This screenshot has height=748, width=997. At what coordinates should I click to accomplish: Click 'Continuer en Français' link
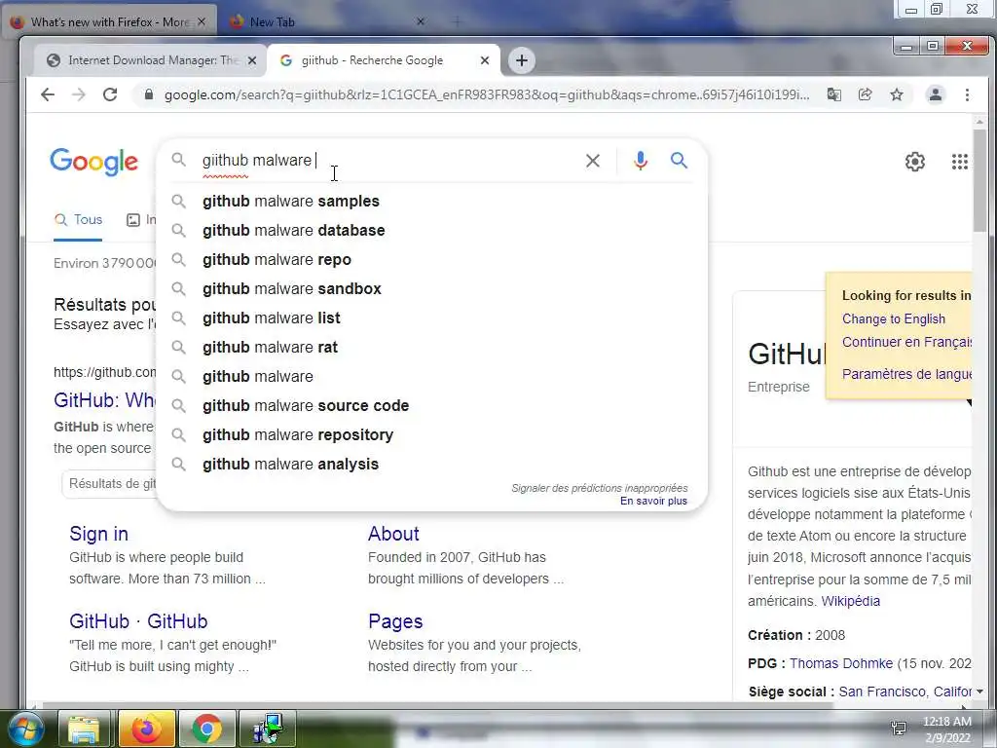(906, 342)
